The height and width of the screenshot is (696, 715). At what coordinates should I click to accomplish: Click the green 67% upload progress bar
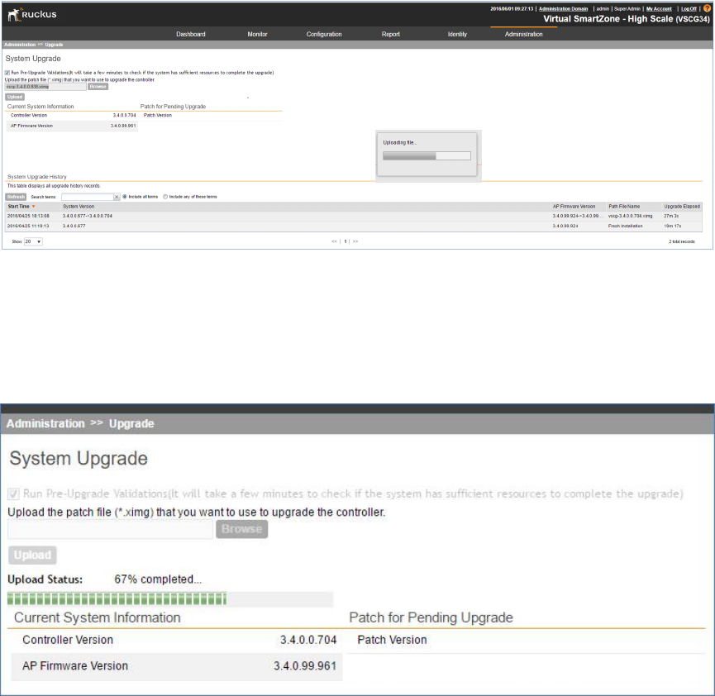click(170, 598)
